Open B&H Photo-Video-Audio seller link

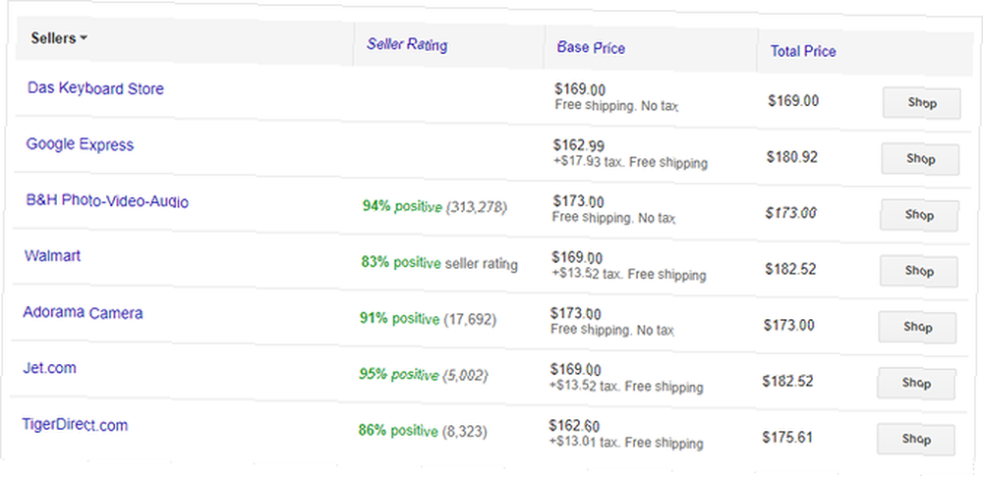tap(107, 201)
